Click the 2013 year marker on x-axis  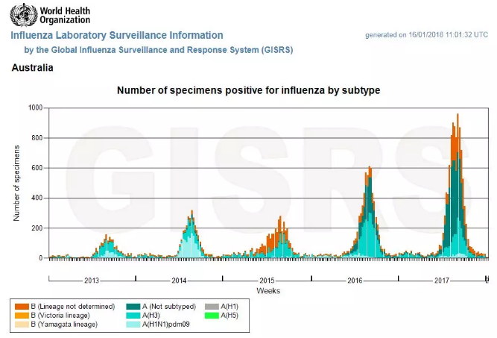92,281
